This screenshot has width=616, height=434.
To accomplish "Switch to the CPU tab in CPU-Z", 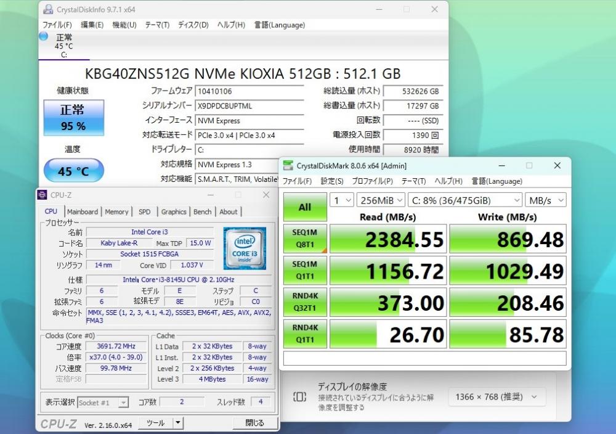I will pos(51,211).
